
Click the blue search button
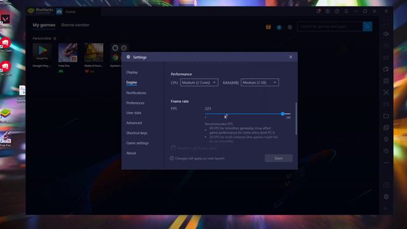pyautogui.click(x=368, y=27)
